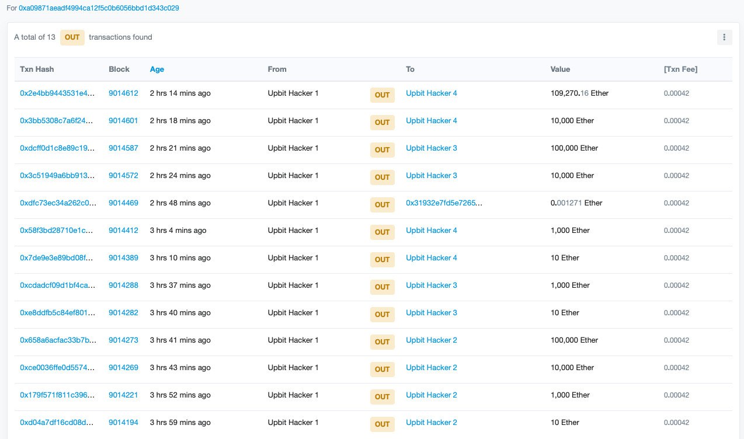Open Upbit Hacker 2 in block 9014221 row
The height and width of the screenshot is (439, 744).
point(432,395)
